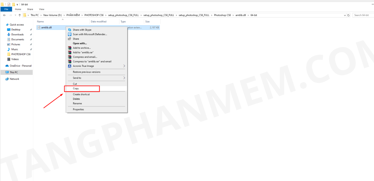Click the Acronis True Image icon
The image size is (374, 181).
(69, 66)
